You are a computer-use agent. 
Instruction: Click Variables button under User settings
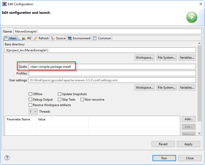[x=187, y=87]
